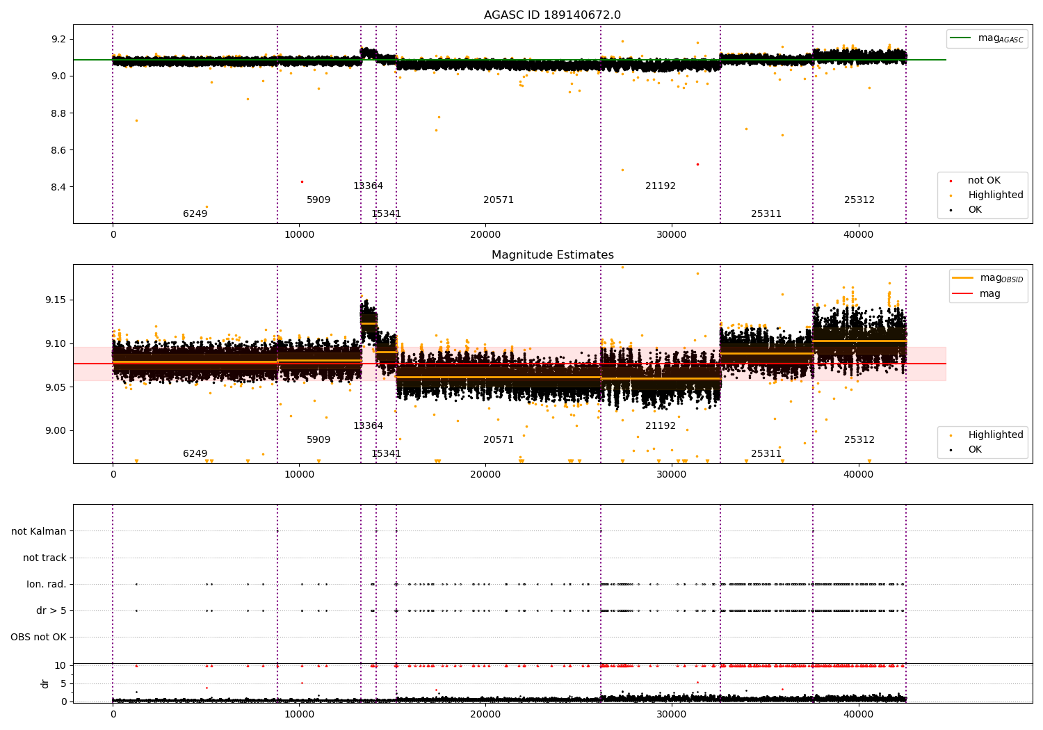Click the y-axis tick '9.2'
Image resolution: width=1043 pixels, height=730 pixels.
[58, 39]
